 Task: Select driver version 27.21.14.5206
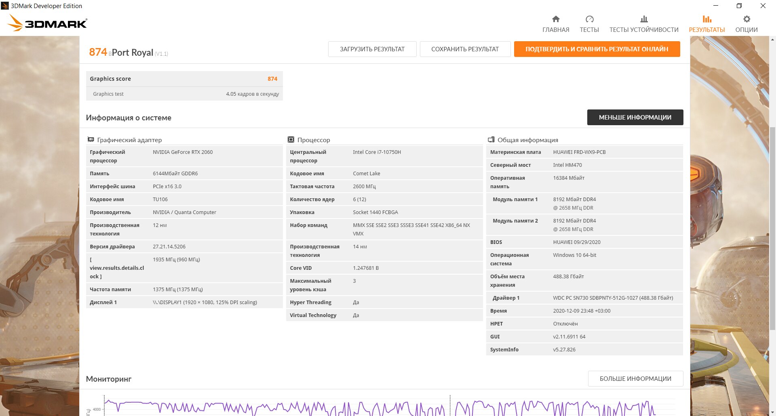click(x=169, y=247)
